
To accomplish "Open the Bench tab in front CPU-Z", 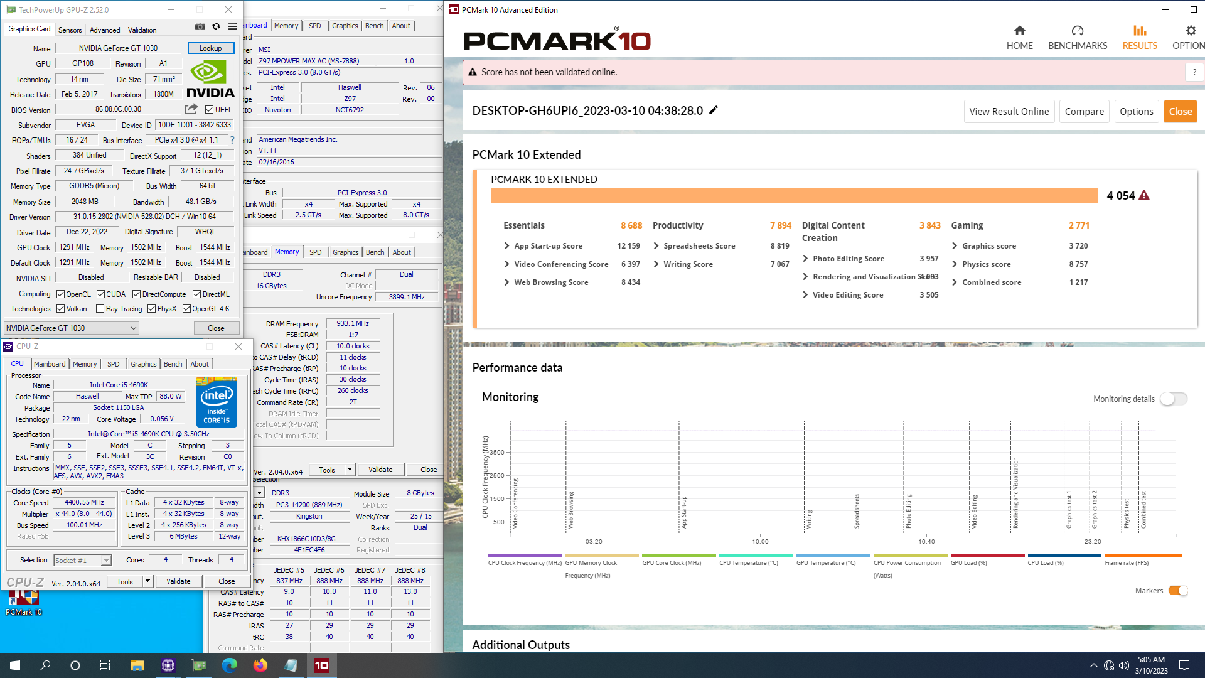I will click(173, 364).
